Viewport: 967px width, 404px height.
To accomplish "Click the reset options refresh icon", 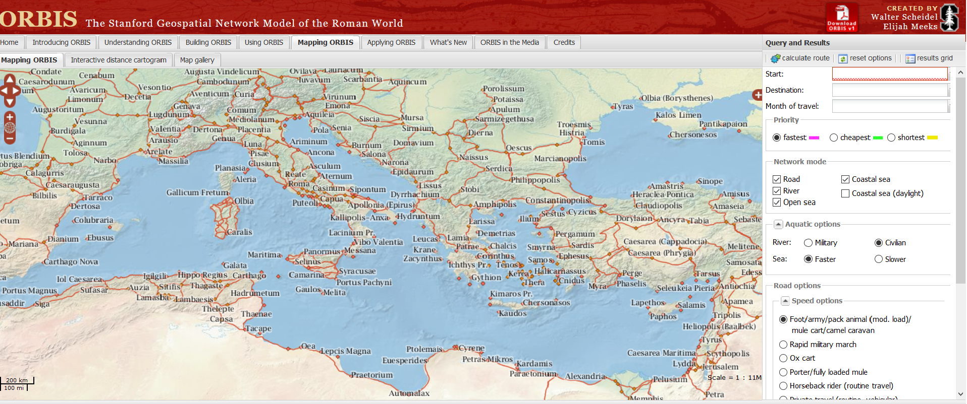I will click(x=843, y=58).
